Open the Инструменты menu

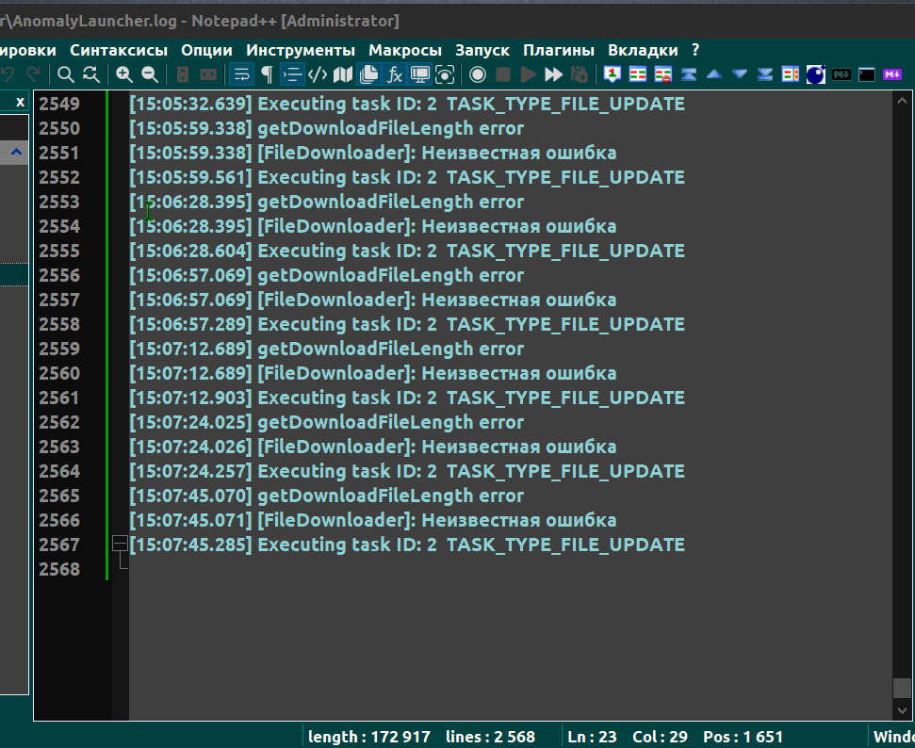coord(301,50)
